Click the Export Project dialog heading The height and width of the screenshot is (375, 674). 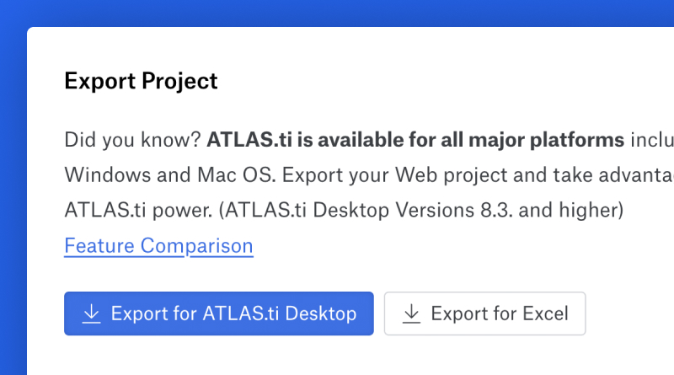[x=141, y=81]
